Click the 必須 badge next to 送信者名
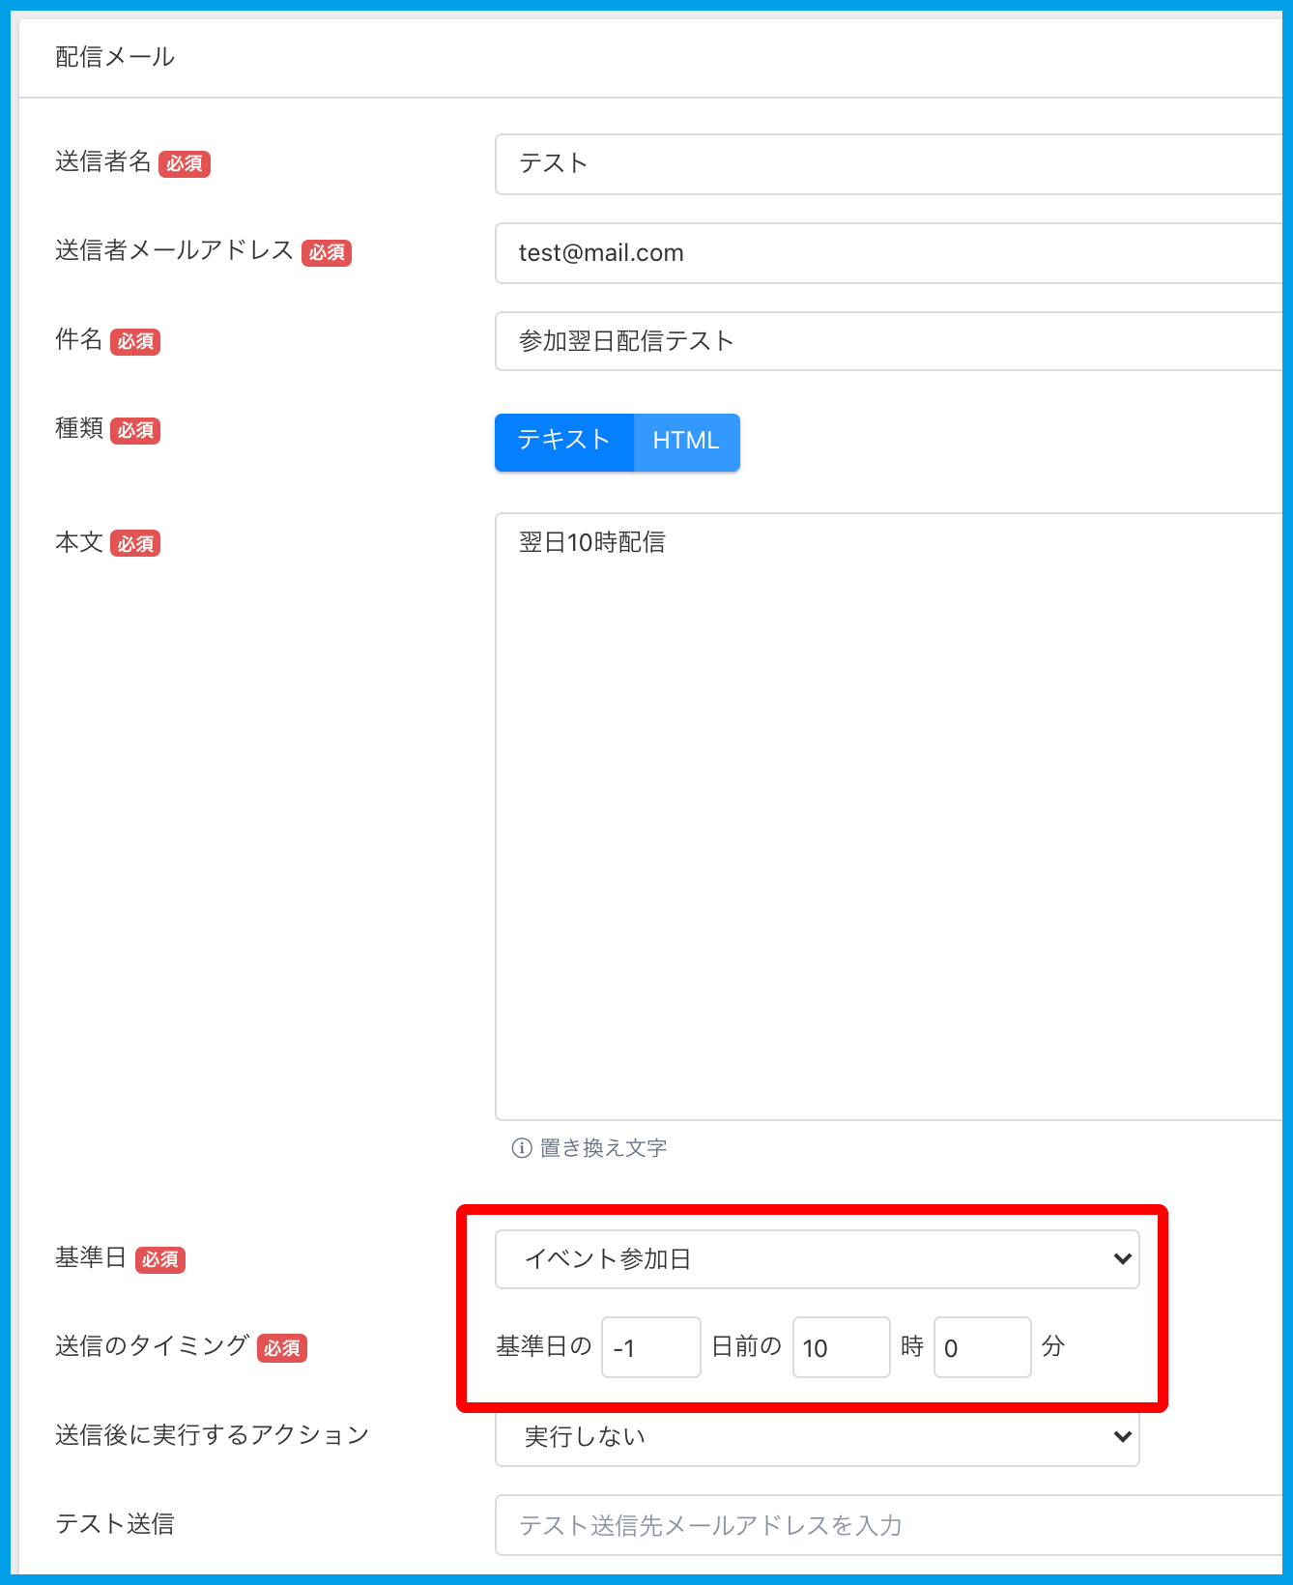 (x=185, y=164)
